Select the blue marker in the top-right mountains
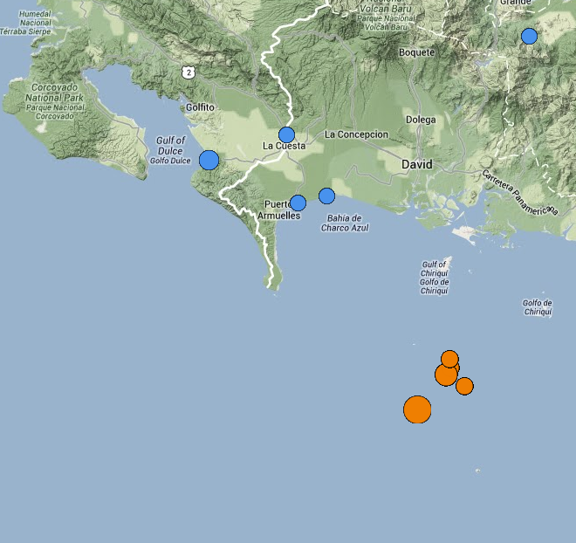This screenshot has width=576, height=543. [x=529, y=36]
